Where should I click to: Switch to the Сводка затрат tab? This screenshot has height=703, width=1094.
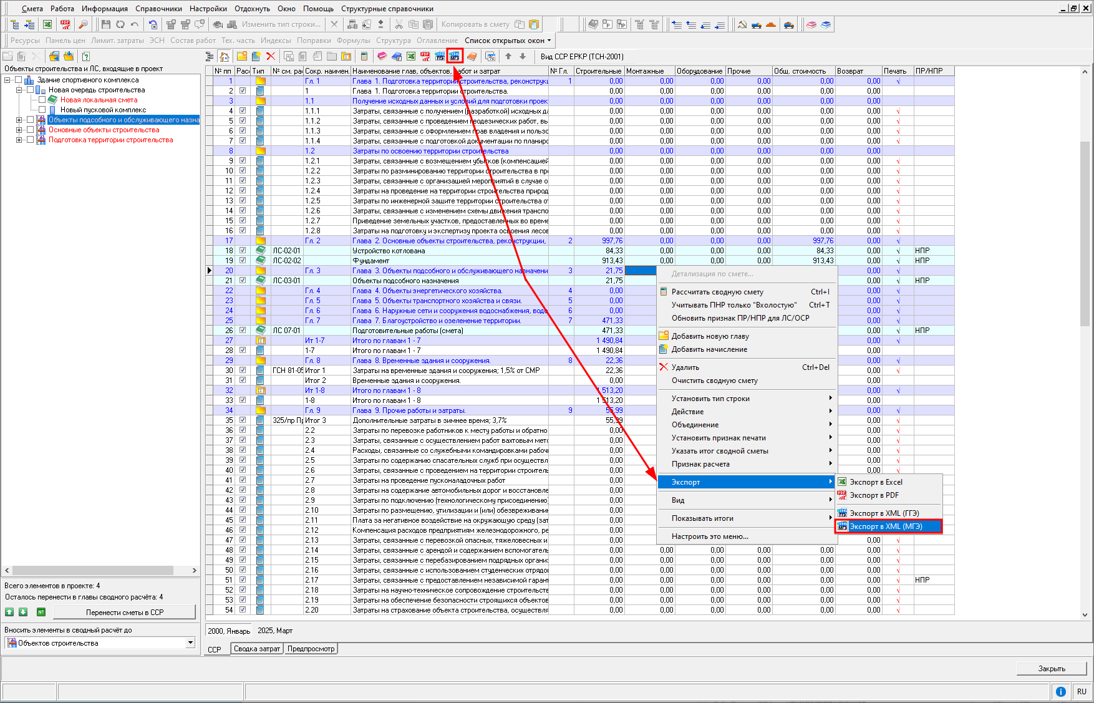click(256, 649)
